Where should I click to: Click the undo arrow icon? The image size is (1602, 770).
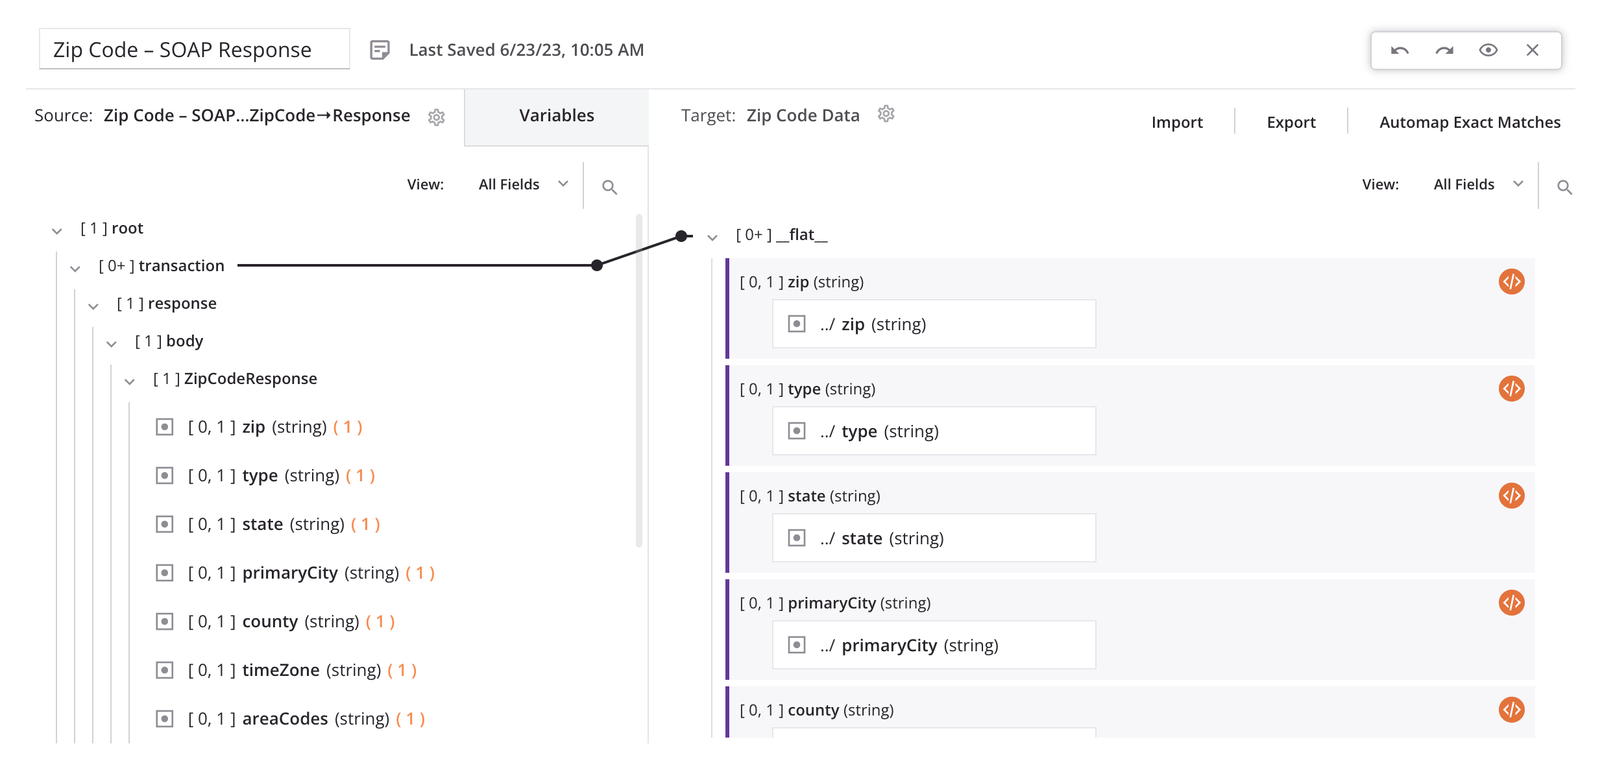(x=1400, y=51)
